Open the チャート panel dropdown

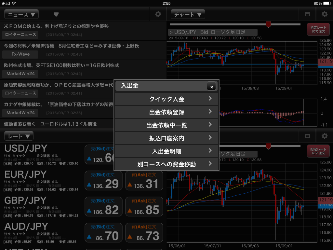(x=188, y=14)
